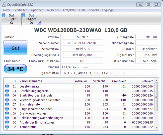
Task: Click blue status icon for Wiederzugewiesene Sektoren
Action: point(7,100)
